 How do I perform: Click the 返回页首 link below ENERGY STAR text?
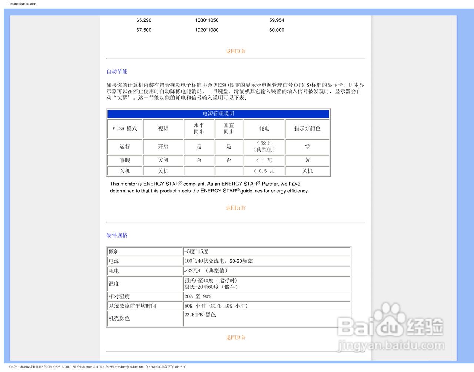[x=235, y=208]
